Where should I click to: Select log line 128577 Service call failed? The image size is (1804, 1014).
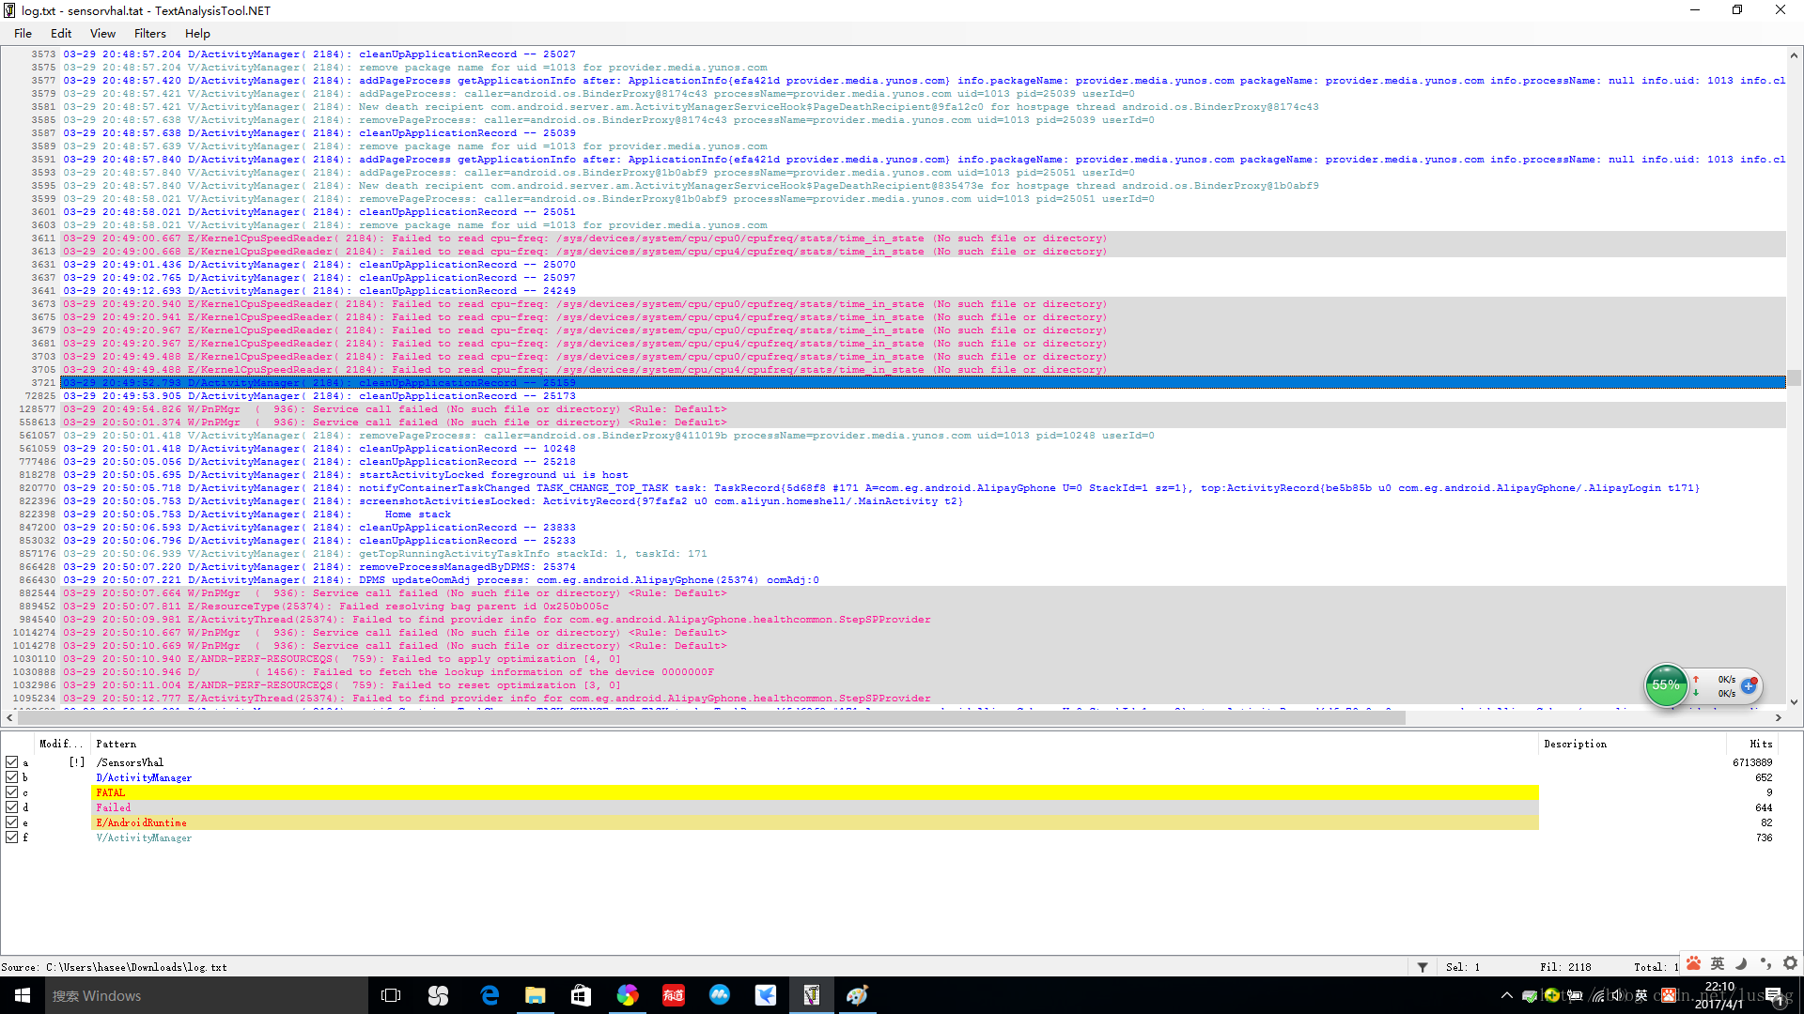tap(923, 409)
